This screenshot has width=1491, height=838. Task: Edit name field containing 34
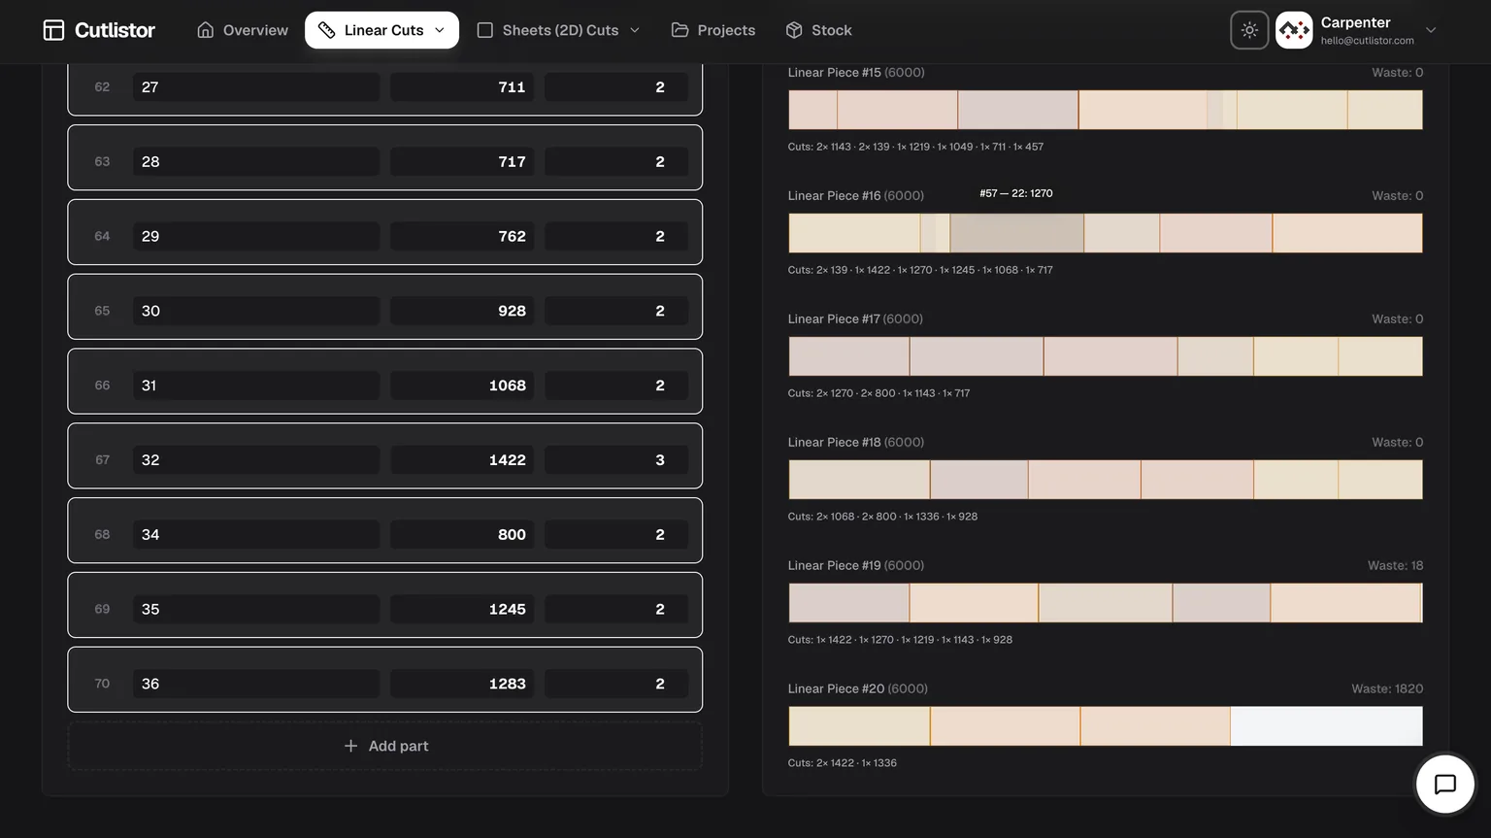point(256,534)
